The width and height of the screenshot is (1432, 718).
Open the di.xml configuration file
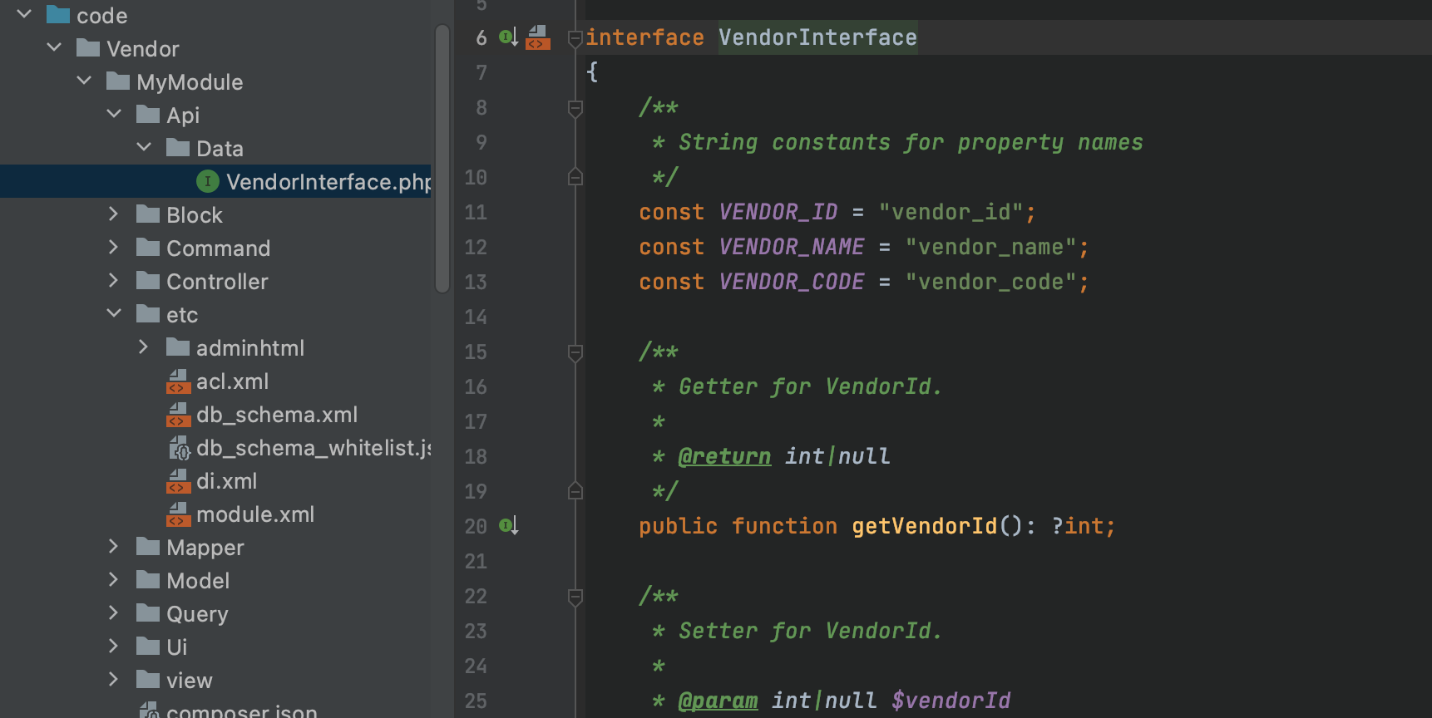[x=226, y=481]
